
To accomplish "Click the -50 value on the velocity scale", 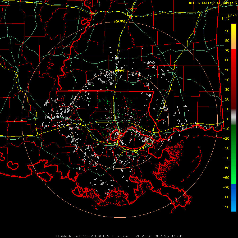I will pyautogui.click(x=226, y=168).
